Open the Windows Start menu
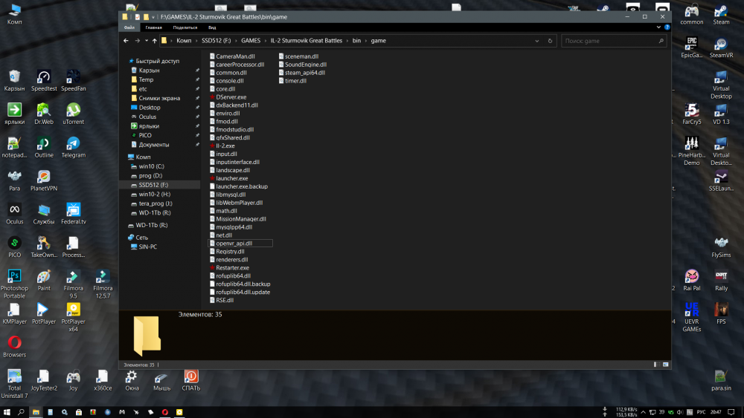Image resolution: width=744 pixels, height=418 pixels. (7, 412)
